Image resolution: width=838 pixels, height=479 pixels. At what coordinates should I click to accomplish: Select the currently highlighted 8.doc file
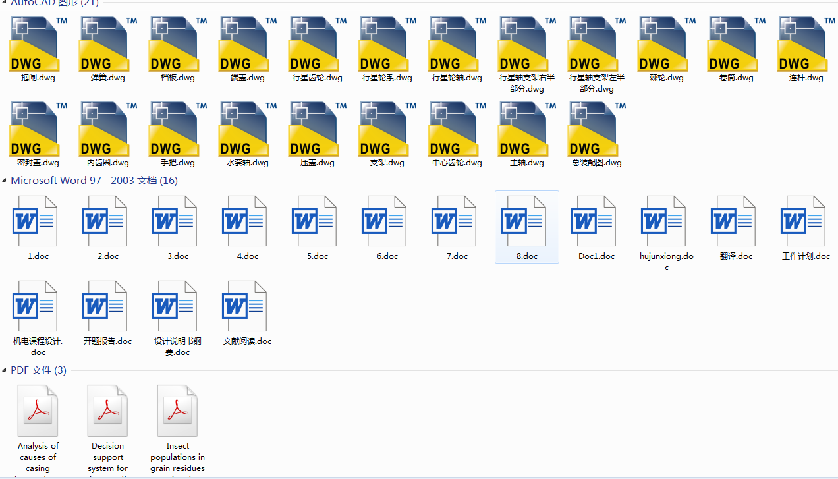(526, 221)
